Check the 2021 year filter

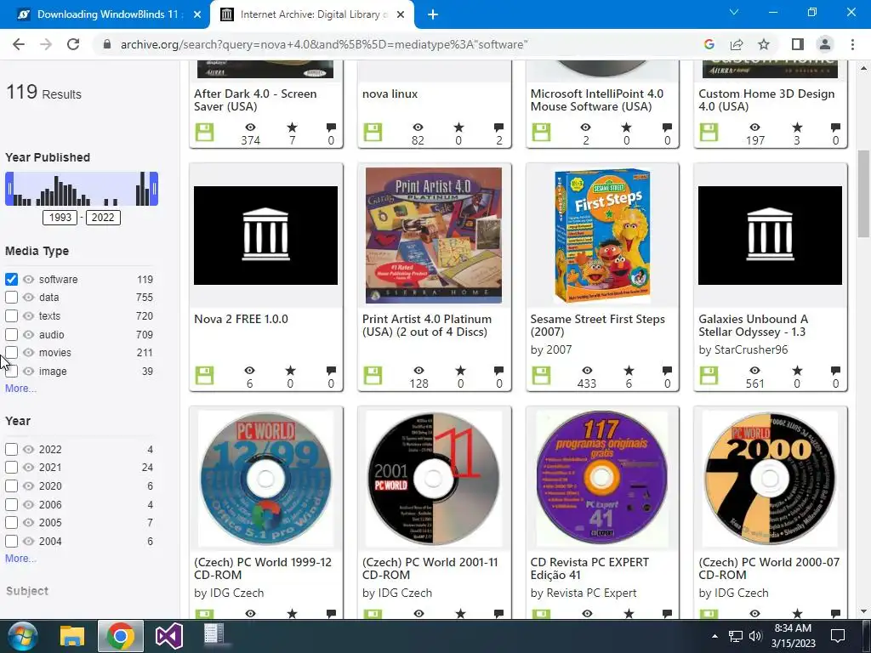click(x=11, y=468)
